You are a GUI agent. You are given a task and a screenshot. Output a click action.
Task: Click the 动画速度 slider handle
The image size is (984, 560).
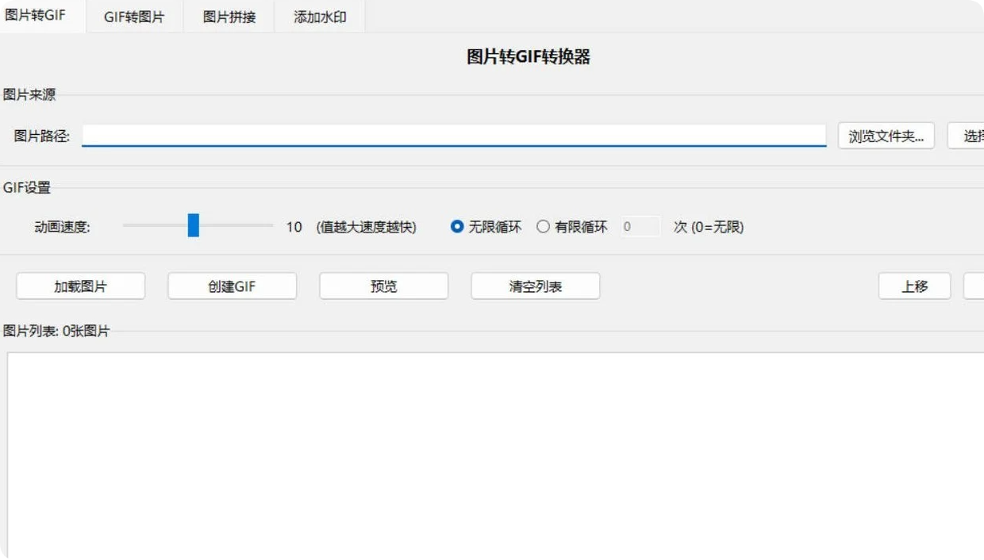coord(193,226)
